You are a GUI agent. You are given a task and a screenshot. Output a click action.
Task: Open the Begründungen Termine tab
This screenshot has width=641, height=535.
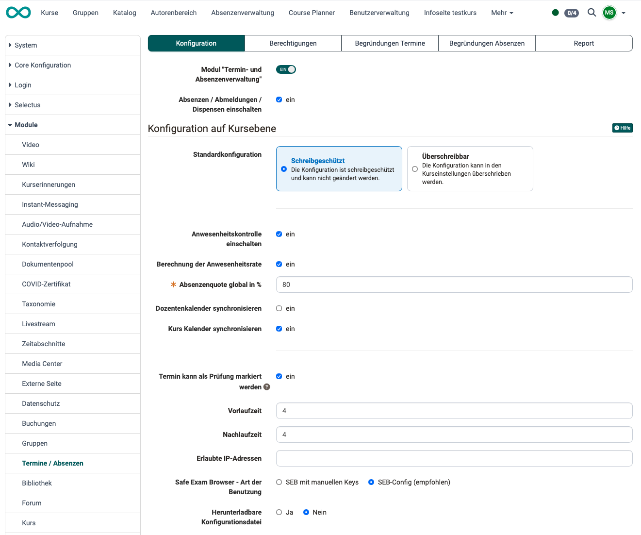(390, 43)
